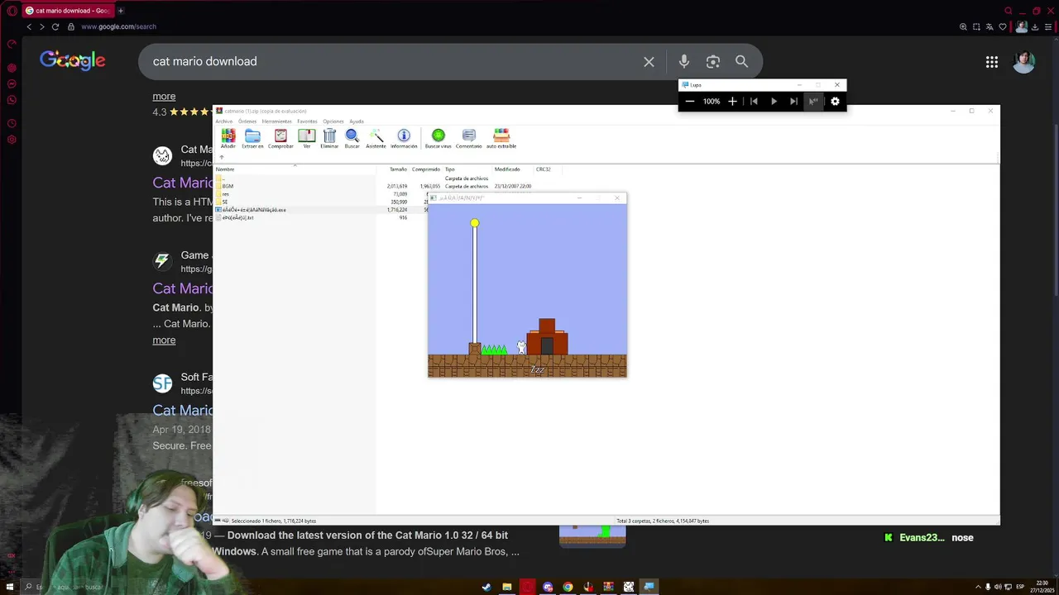Click the Lupa 100% zoom level
The image size is (1059, 595).
712,102
